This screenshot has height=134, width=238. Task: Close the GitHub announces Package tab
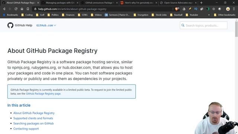click(117, 3)
